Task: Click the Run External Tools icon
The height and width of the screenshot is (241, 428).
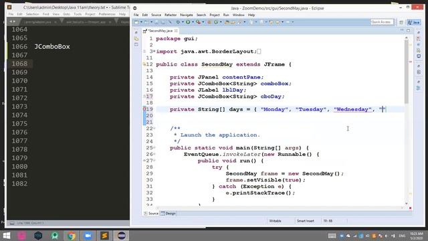Action: (x=199, y=22)
